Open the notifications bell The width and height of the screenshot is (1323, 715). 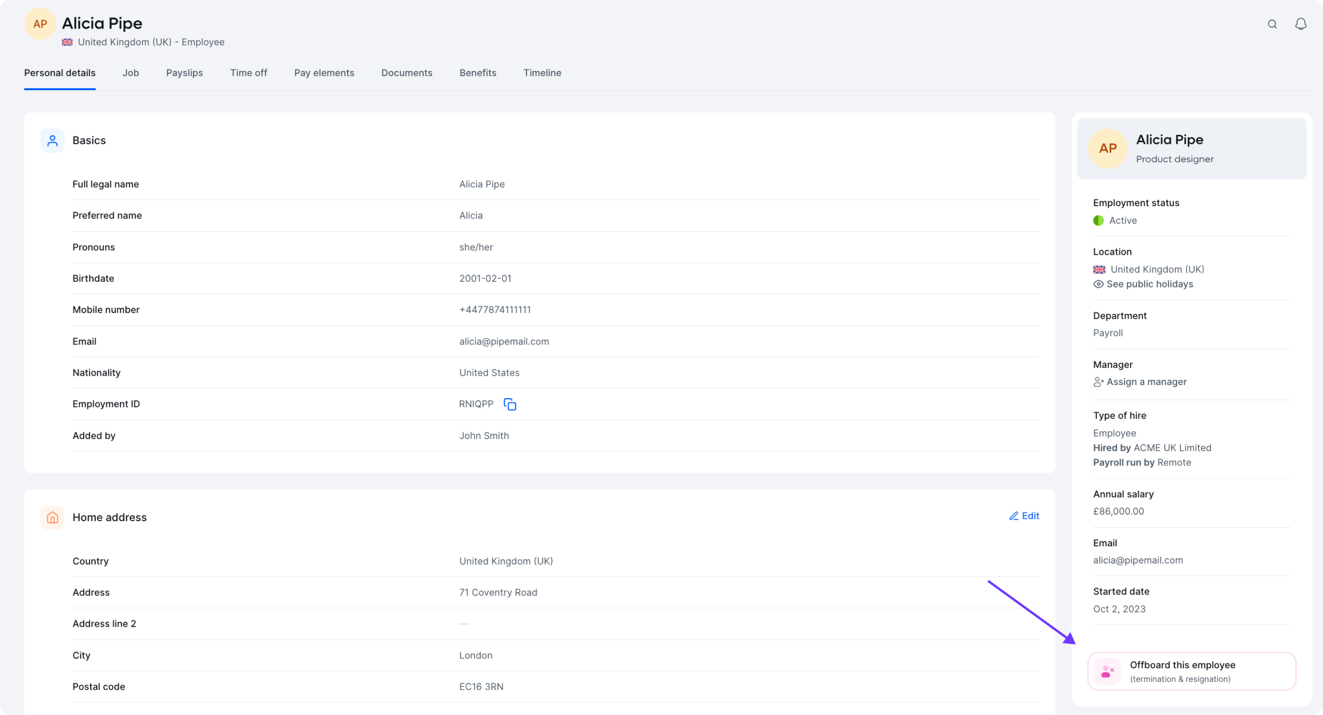[1301, 24]
